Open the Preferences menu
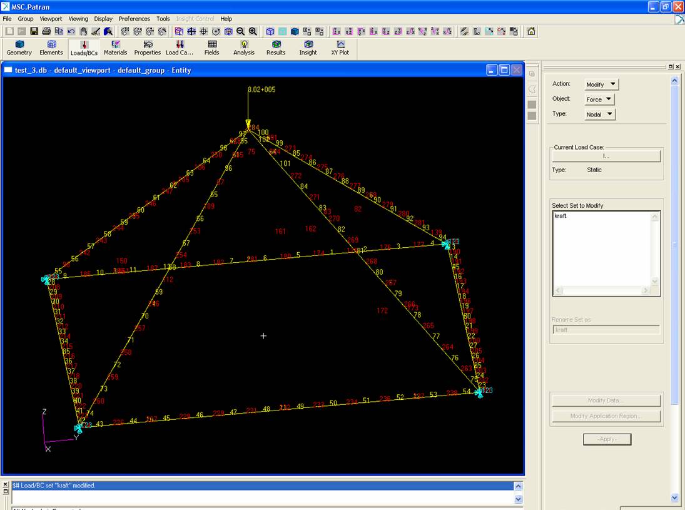The width and height of the screenshot is (685, 510). pyautogui.click(x=134, y=19)
